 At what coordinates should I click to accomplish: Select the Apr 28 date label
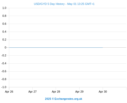[56, 92]
